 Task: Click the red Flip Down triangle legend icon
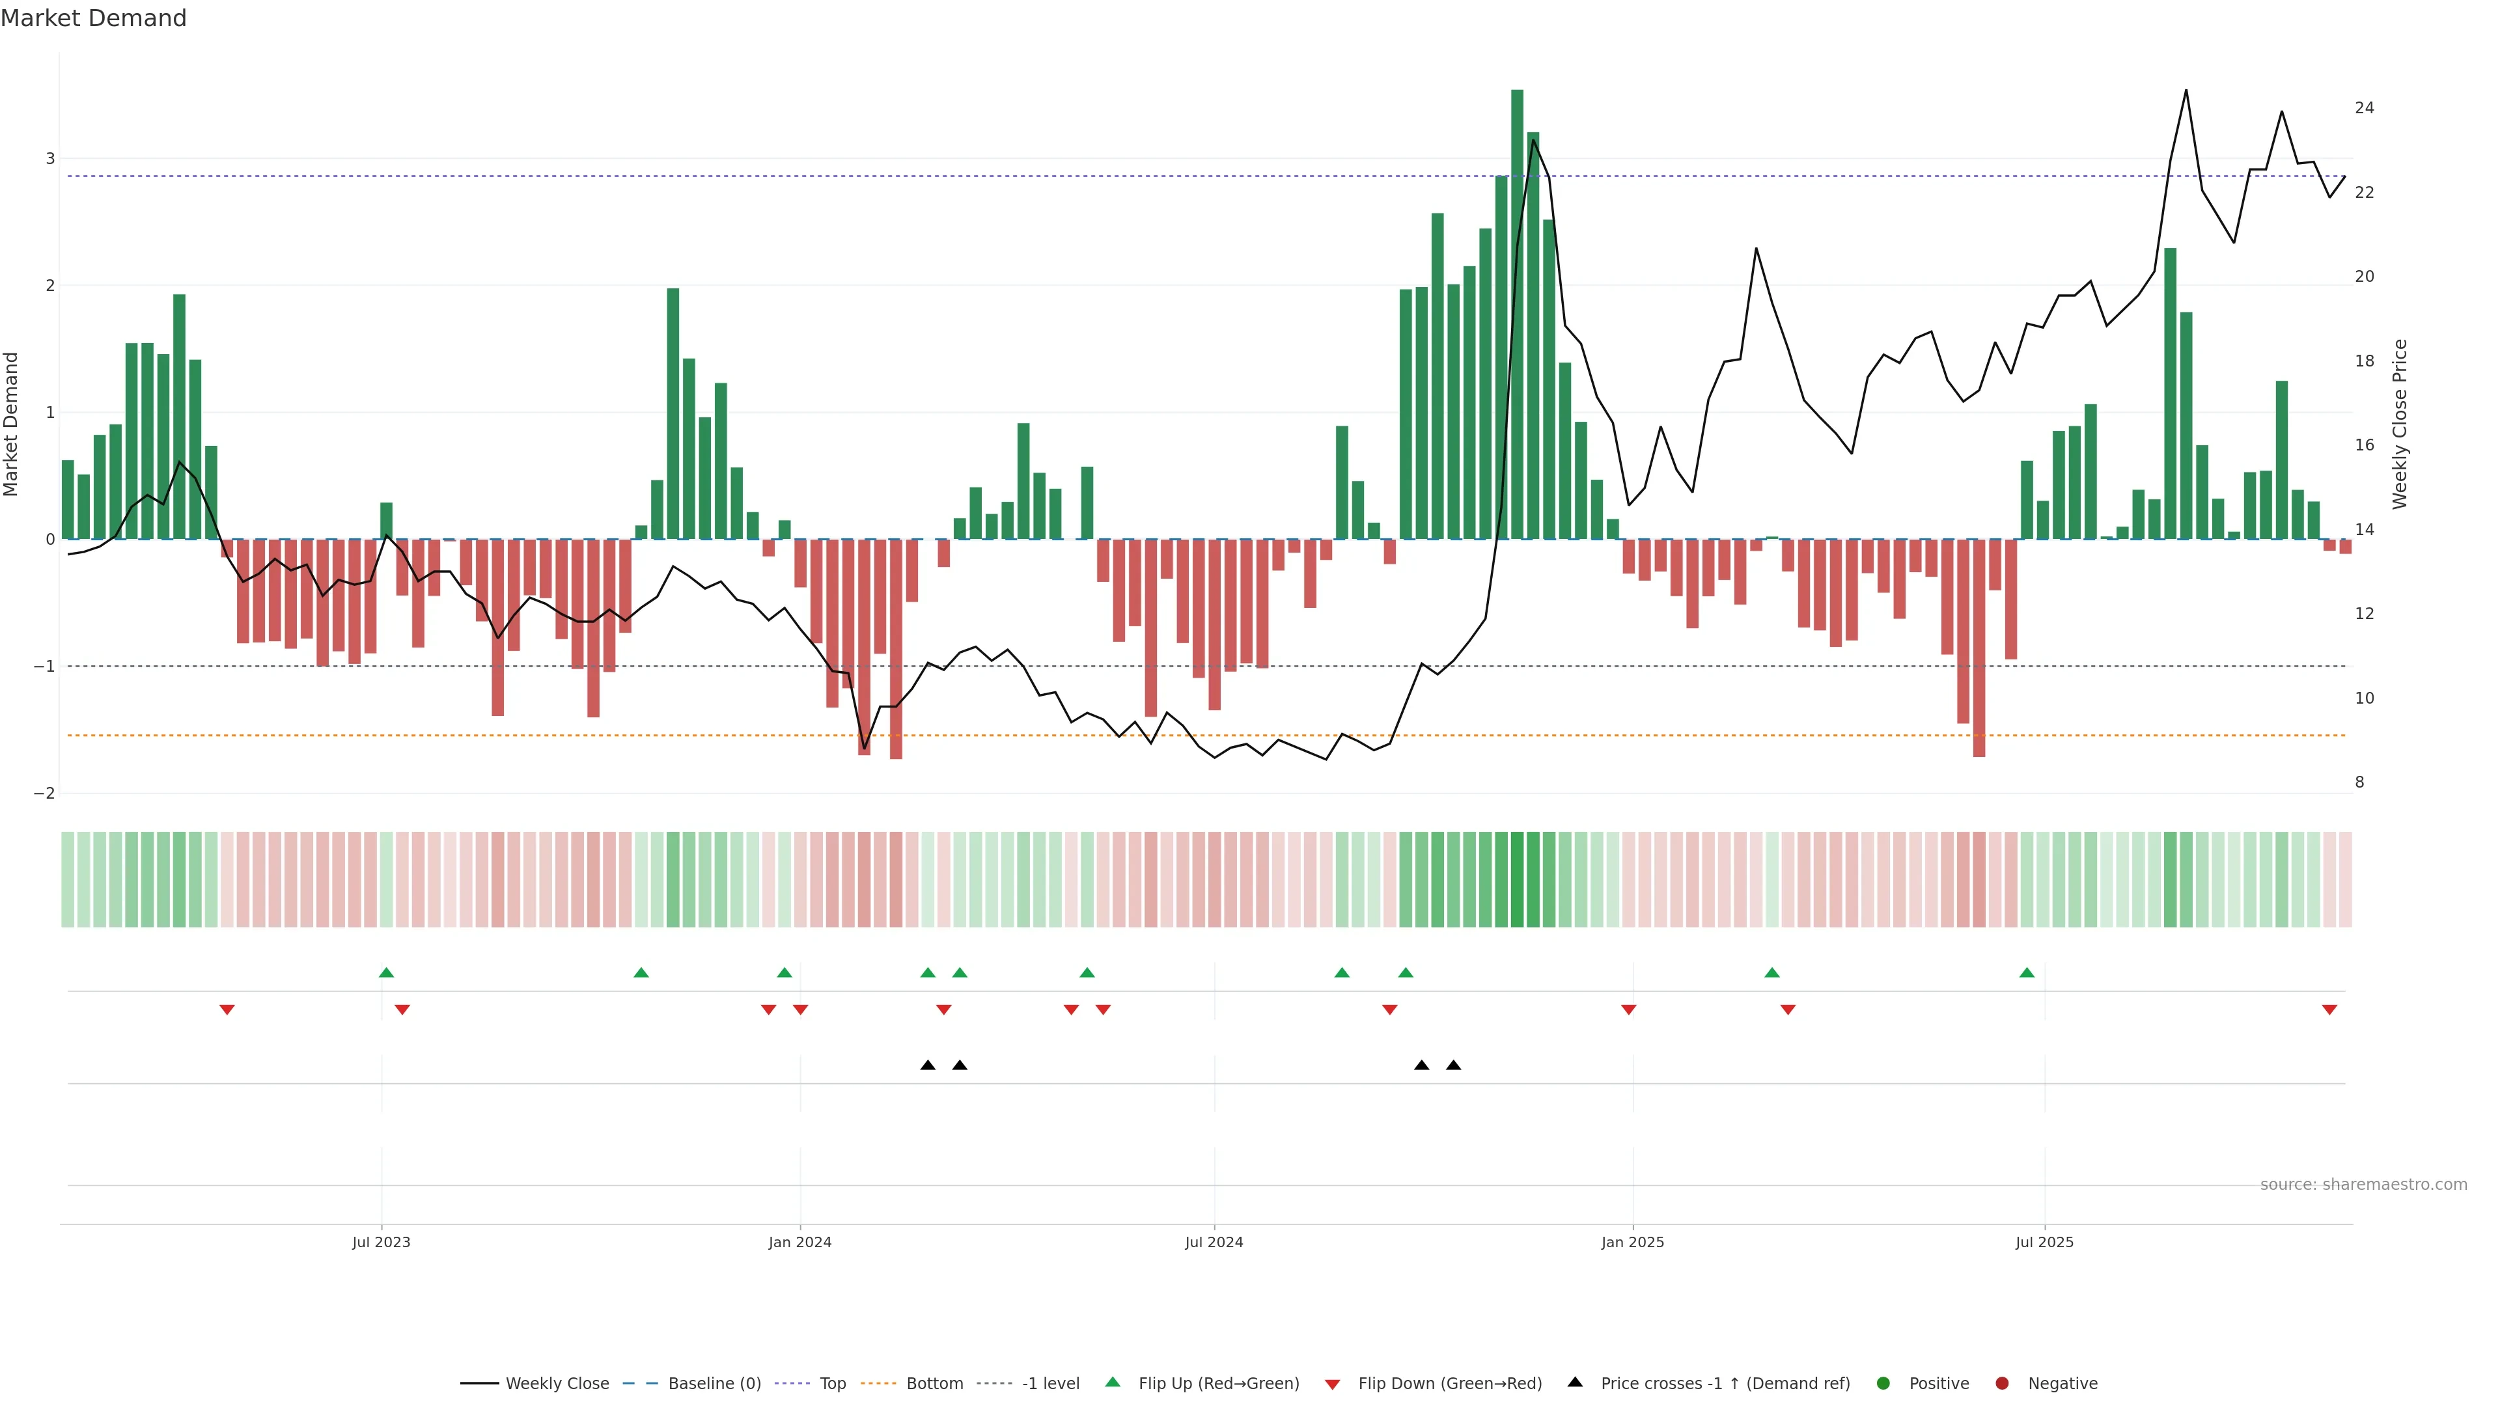[x=1333, y=1384]
